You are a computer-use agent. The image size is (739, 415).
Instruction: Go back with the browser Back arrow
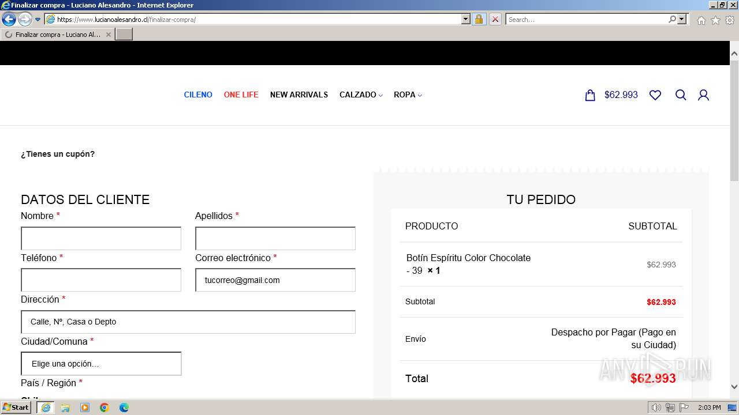coord(9,19)
